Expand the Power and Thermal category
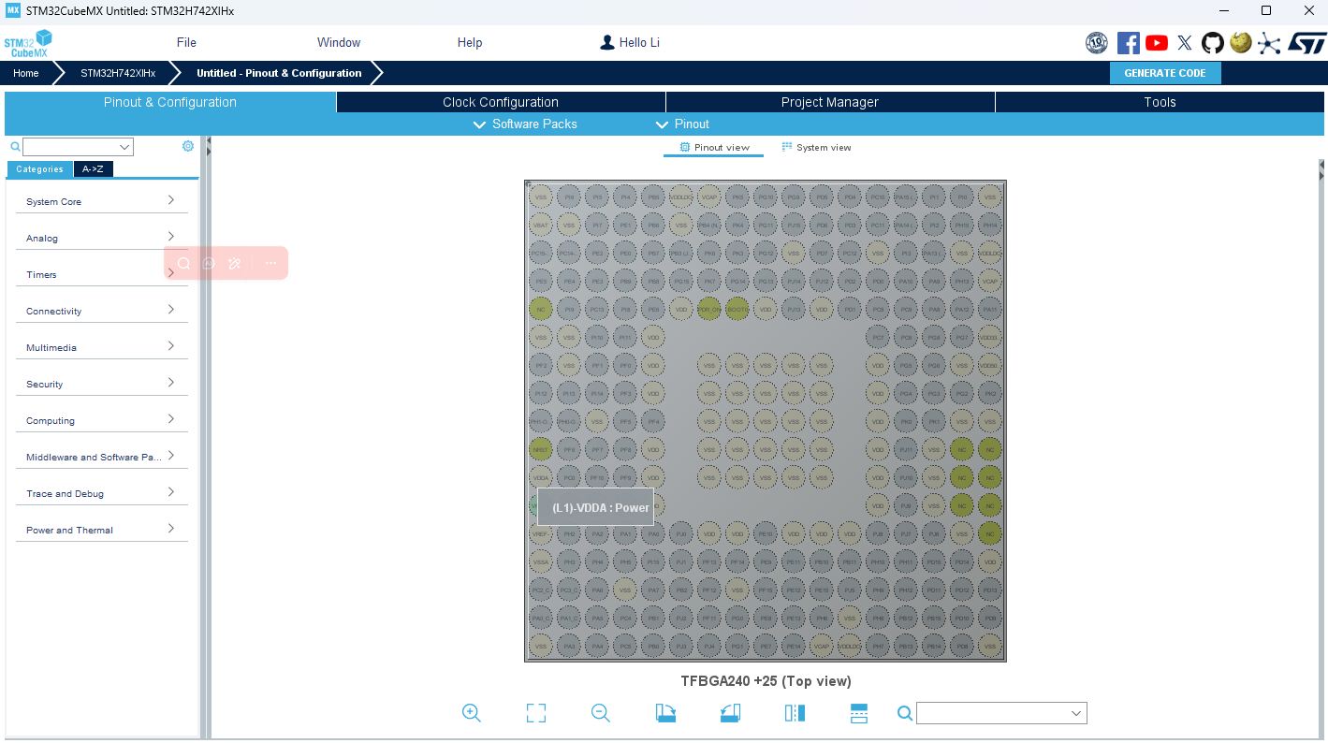1328x743 pixels. 101,530
